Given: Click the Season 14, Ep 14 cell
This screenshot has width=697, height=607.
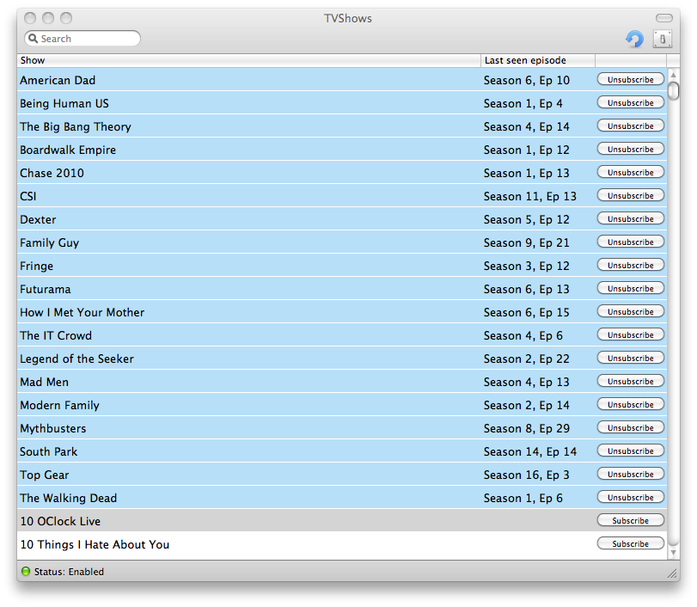Looking at the screenshot, I should [x=530, y=451].
